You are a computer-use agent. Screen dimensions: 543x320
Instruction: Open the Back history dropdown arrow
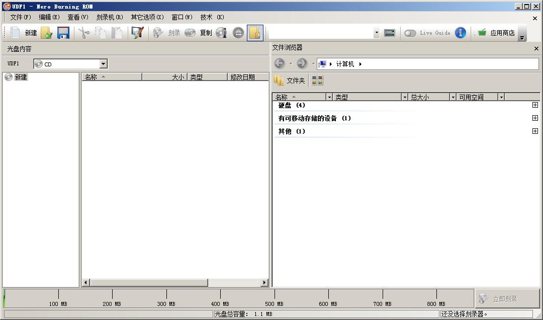coord(291,64)
